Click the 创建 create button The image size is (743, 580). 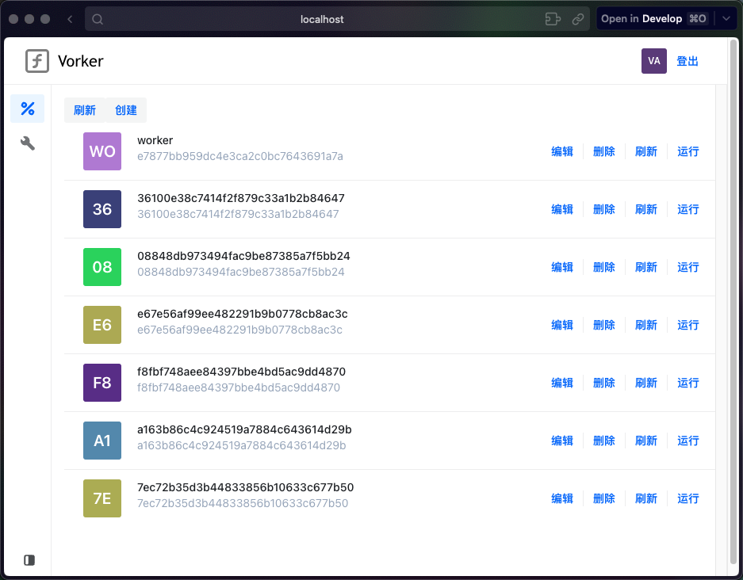(126, 110)
